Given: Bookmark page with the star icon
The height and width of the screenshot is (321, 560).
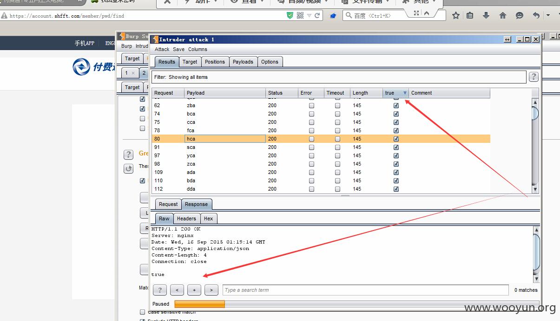Looking at the screenshot, I should 455,15.
